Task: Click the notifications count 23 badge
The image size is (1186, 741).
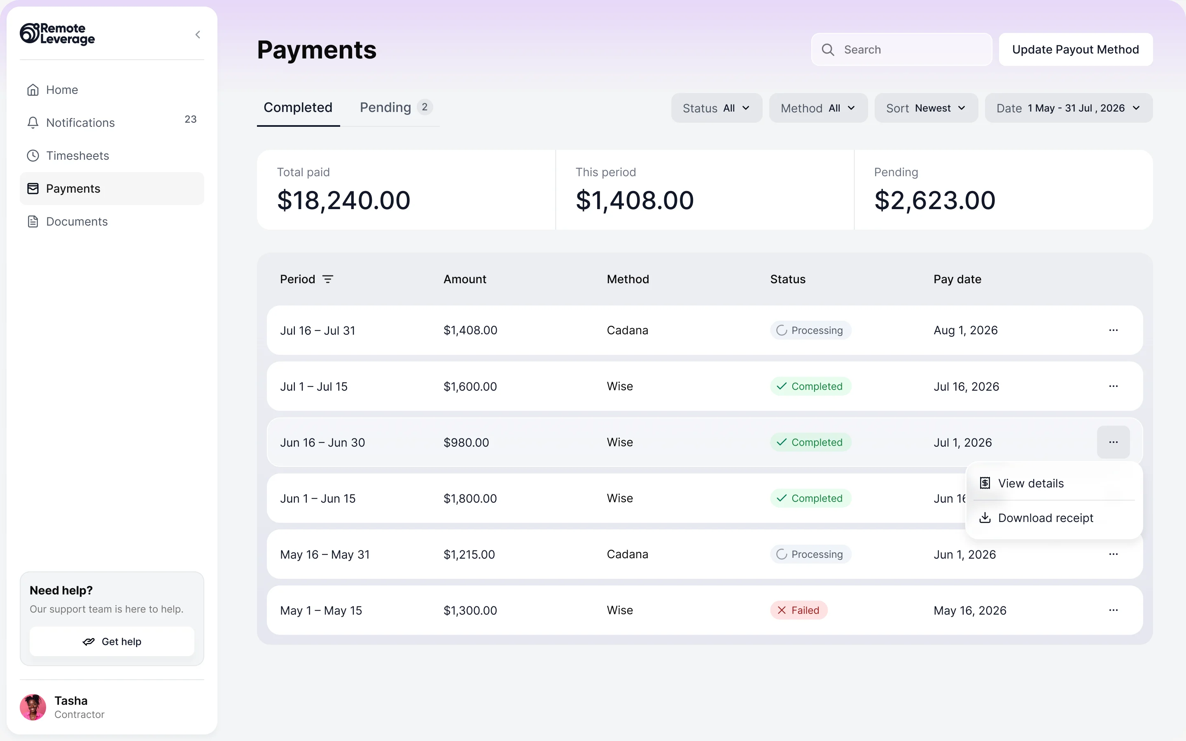Action: (x=190, y=119)
